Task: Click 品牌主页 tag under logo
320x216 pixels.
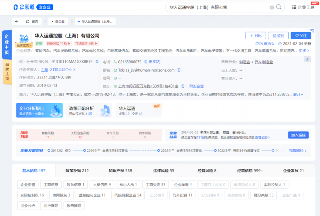Action: point(24,45)
